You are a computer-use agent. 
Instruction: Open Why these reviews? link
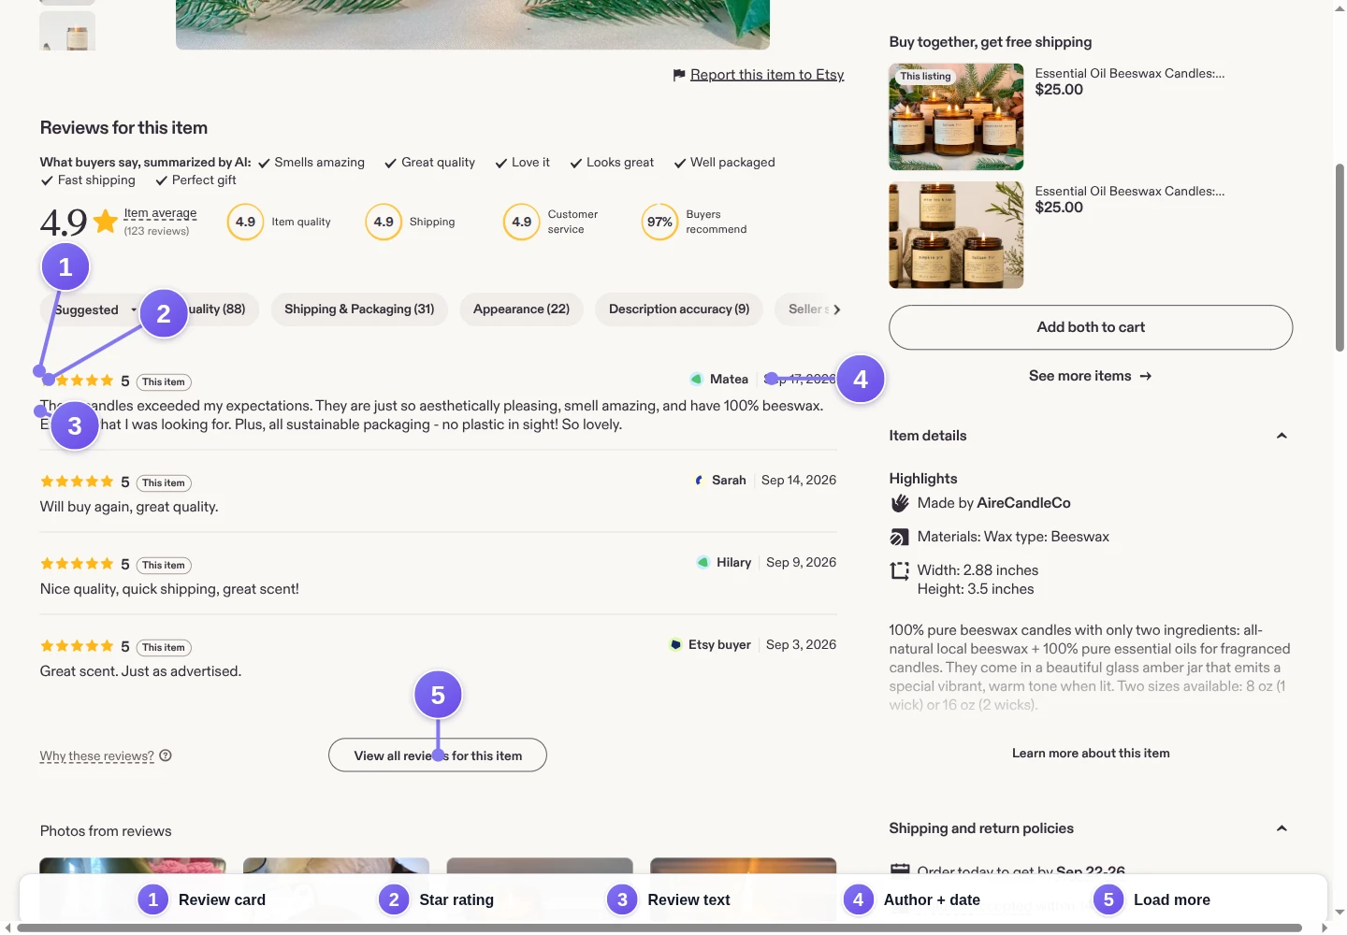[97, 755]
